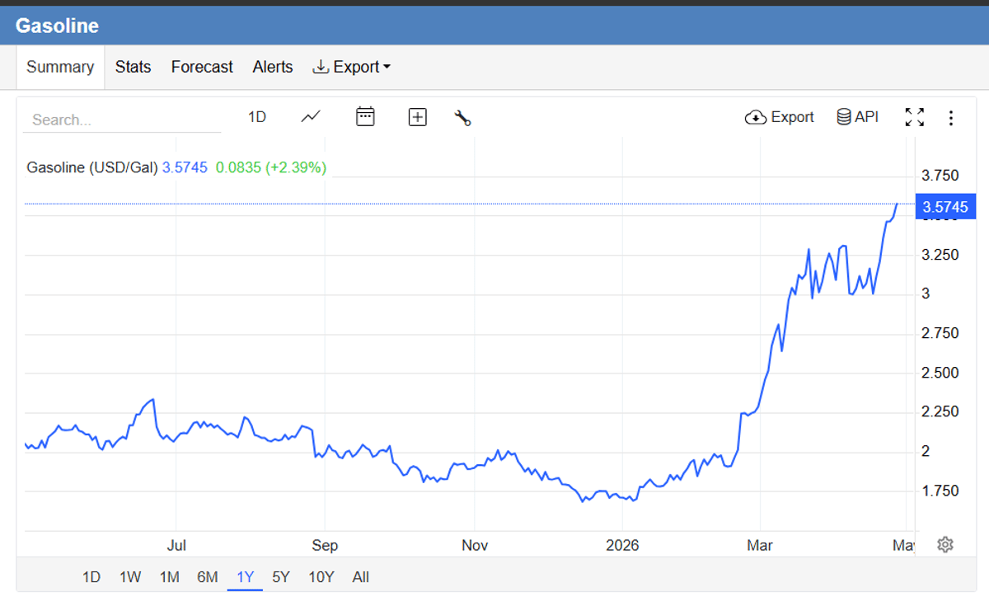The image size is (989, 606).
Task: Open the API database option
Action: click(857, 117)
